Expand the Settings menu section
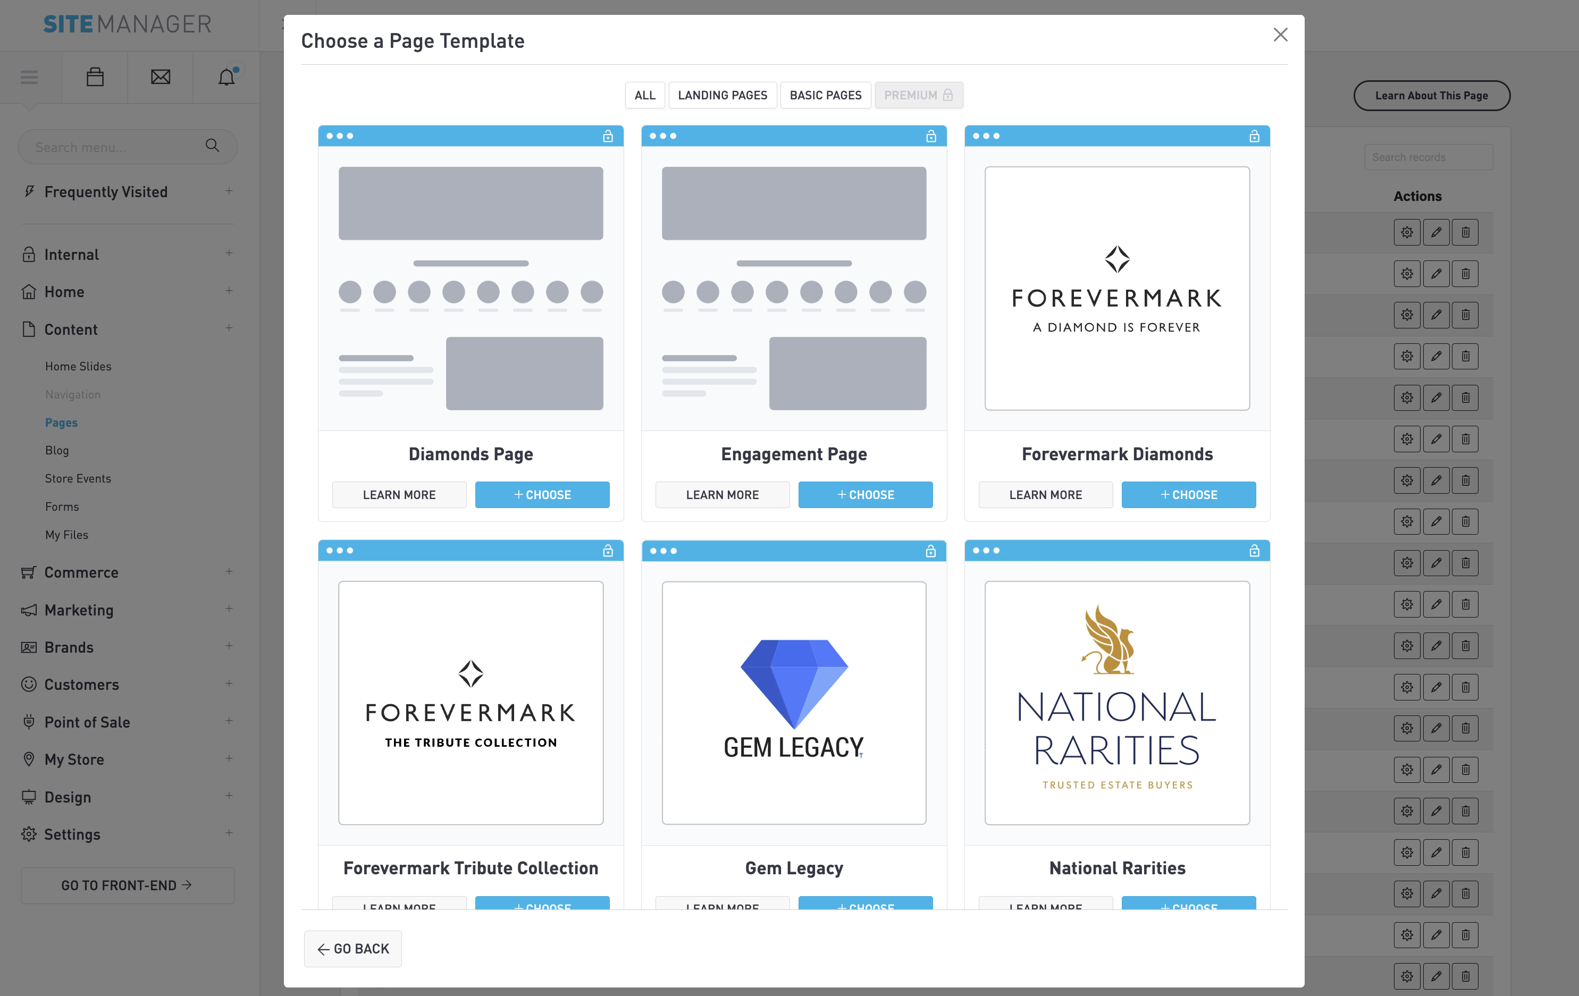 (229, 833)
